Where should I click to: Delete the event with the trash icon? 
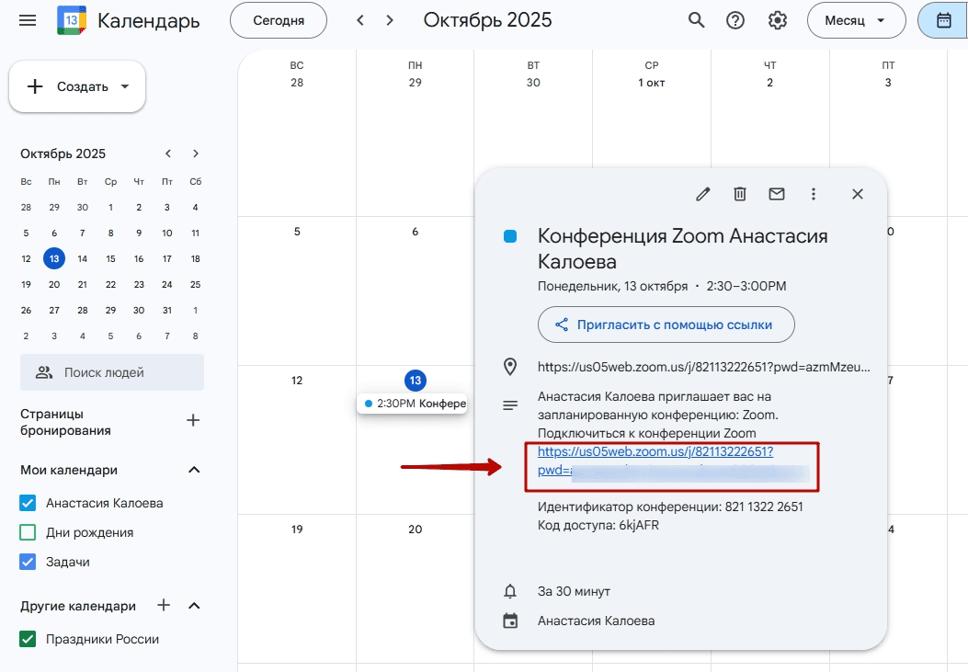740,194
